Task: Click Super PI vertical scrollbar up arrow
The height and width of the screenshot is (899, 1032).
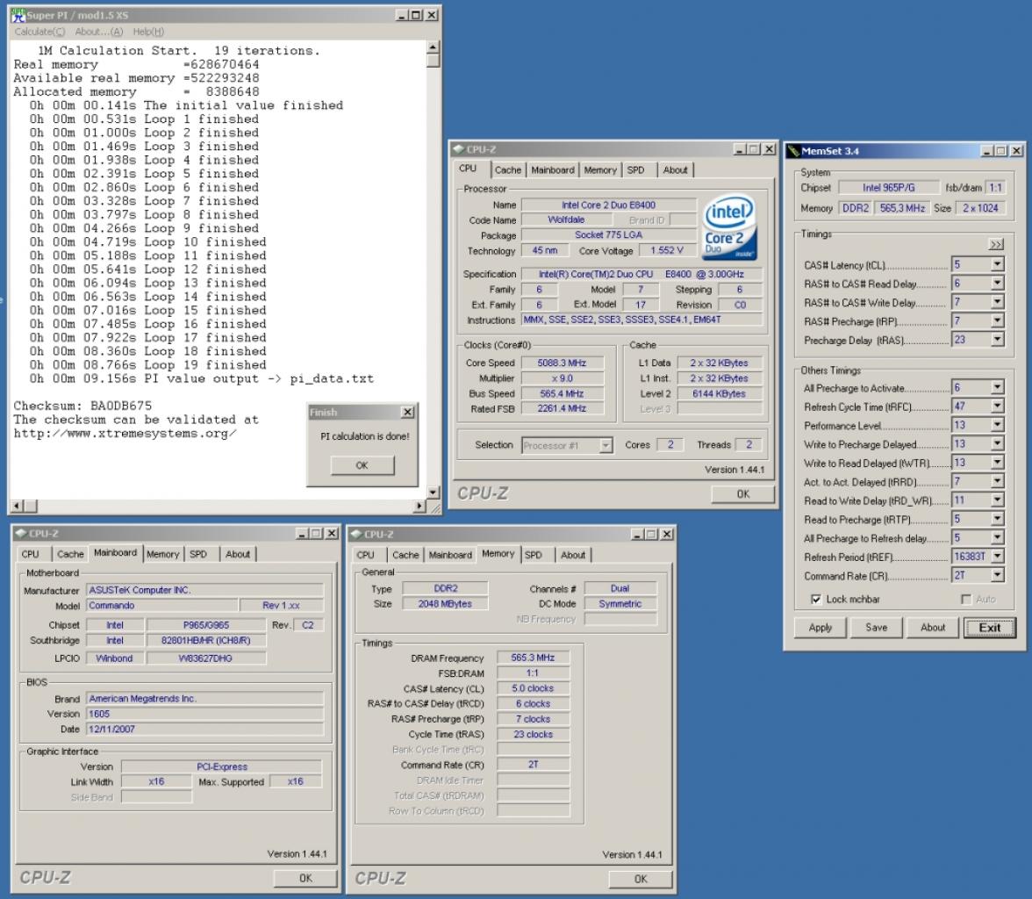Action: click(433, 47)
